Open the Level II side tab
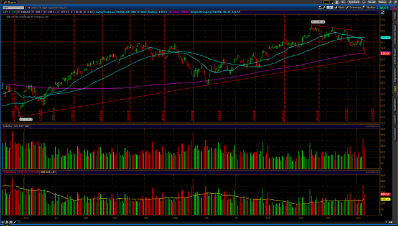Screen dimensions: 398x226 tap(395, 119)
